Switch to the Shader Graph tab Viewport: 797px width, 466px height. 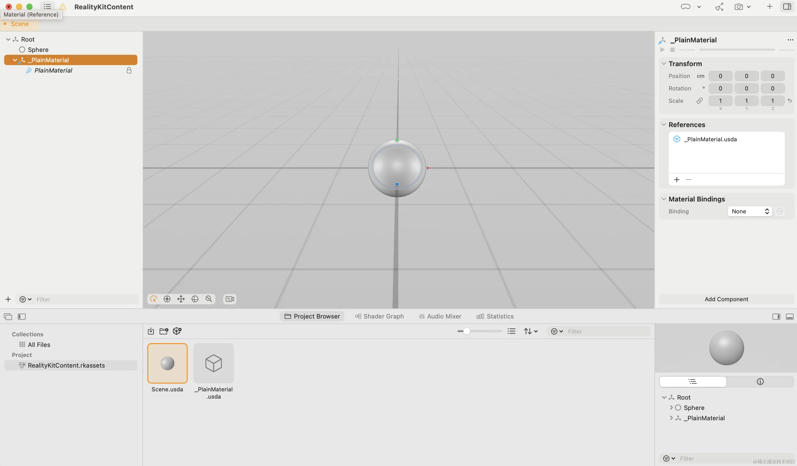click(379, 316)
